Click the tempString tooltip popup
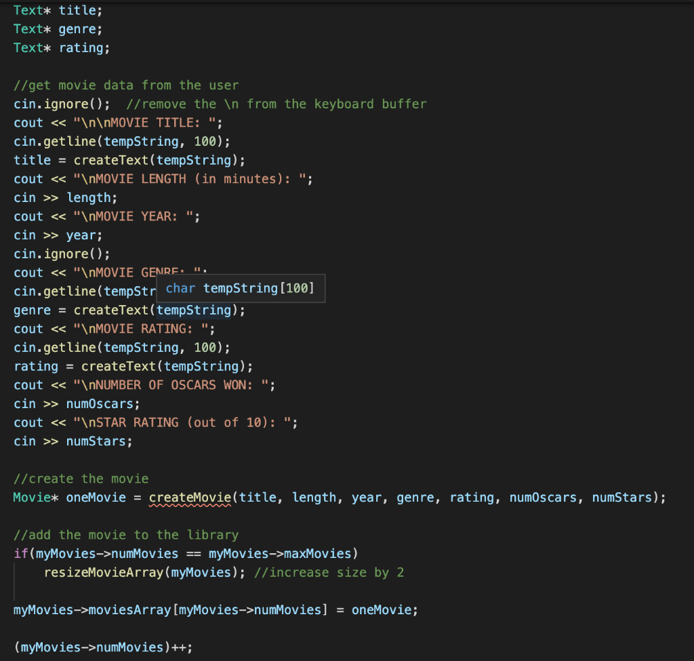694x661 pixels. [x=241, y=288]
